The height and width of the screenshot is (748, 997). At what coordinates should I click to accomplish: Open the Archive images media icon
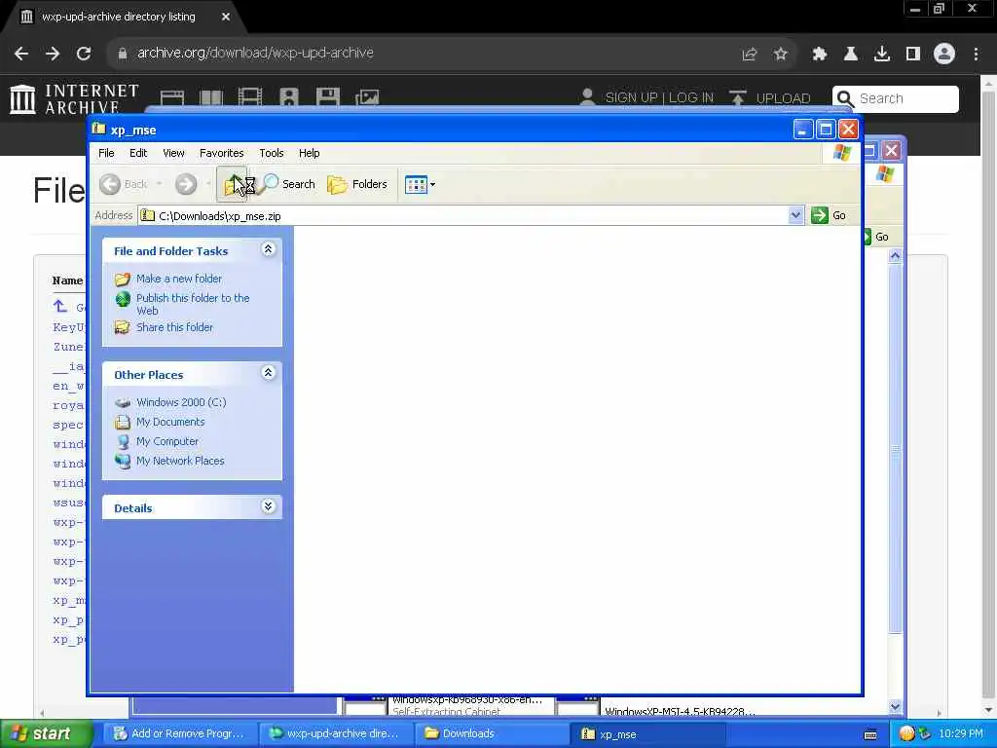367,97
